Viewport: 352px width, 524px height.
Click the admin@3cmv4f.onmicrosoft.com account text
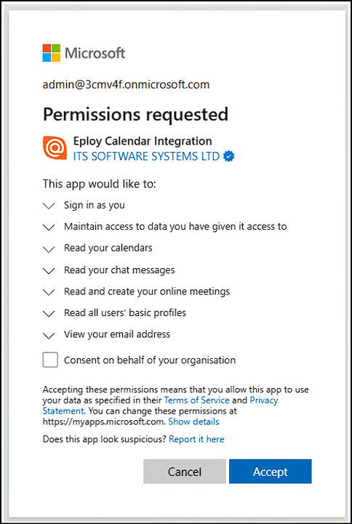[x=126, y=84]
